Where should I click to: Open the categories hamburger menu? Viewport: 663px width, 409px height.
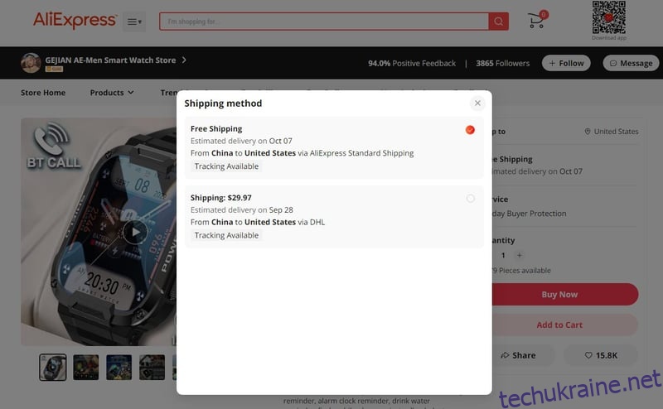134,22
